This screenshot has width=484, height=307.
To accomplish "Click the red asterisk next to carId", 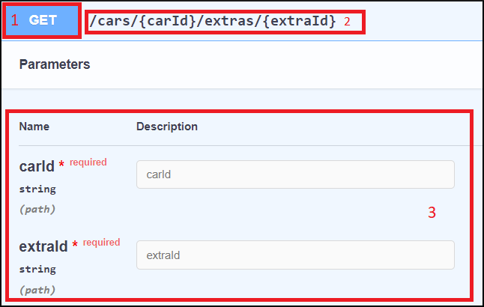I will pyautogui.click(x=62, y=165).
